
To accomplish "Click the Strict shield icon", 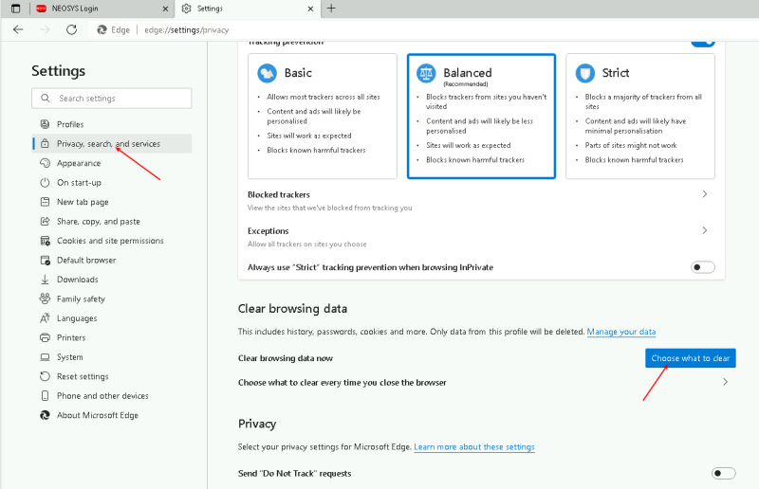I will click(584, 73).
